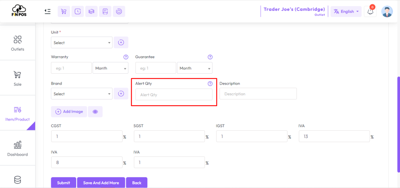Click Trader Joe's (Cambridge) outlet name
This screenshot has width=400, height=188.
(x=294, y=9)
